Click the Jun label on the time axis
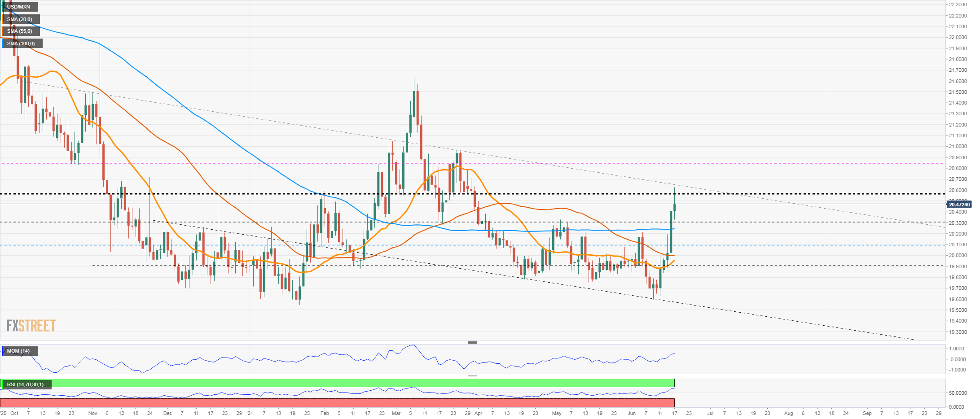The image size is (980, 419). point(632,413)
